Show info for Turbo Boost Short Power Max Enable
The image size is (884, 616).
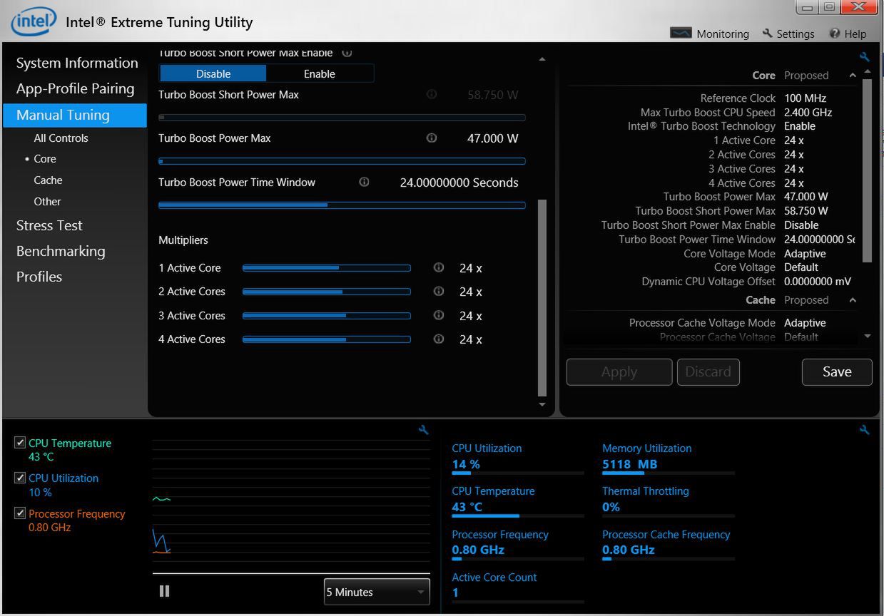pyautogui.click(x=347, y=53)
